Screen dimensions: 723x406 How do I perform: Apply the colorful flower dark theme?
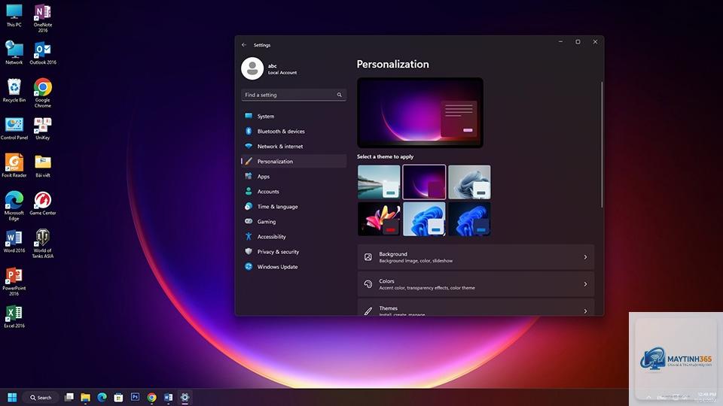(379, 219)
